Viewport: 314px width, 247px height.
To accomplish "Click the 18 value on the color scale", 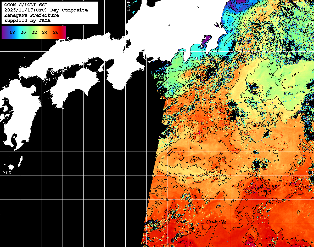I will [x=12, y=33].
